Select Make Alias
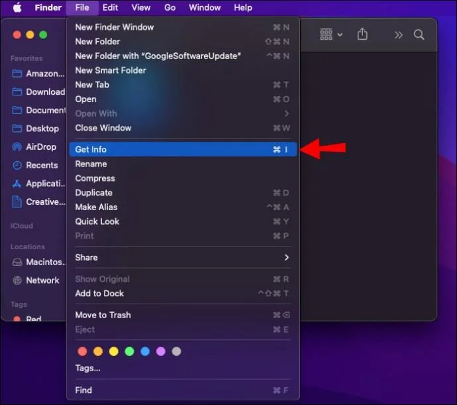Screen dimensions: 457x405 coord(183,207)
